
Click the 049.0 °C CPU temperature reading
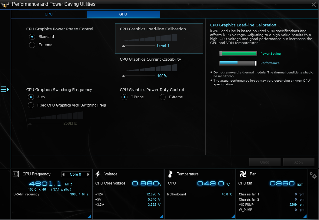214,184
